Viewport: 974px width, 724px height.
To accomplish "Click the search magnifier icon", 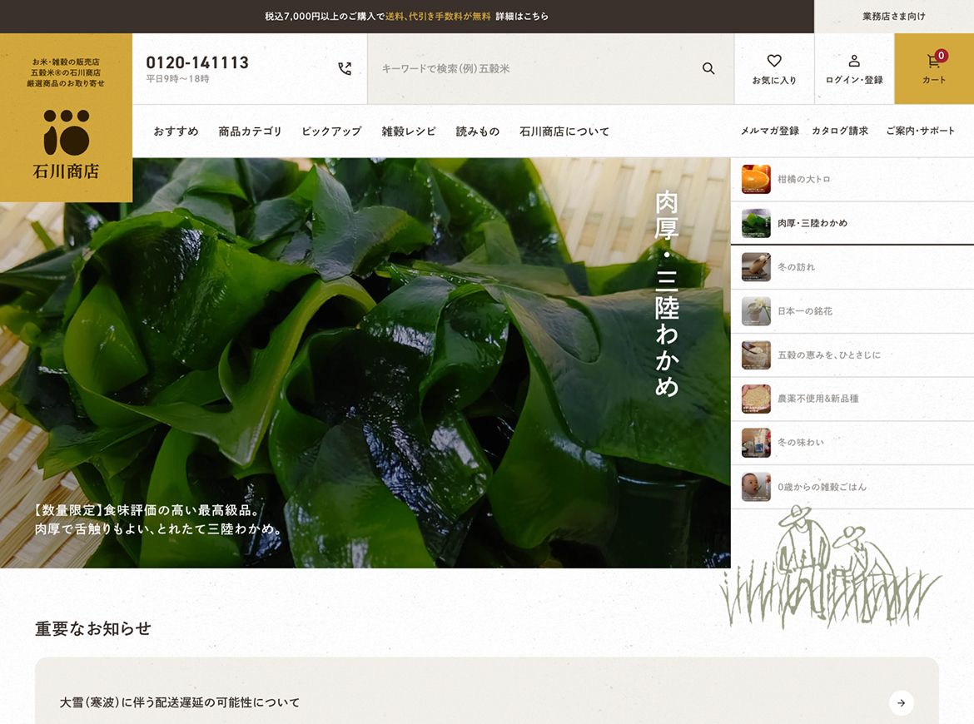I will tap(708, 69).
